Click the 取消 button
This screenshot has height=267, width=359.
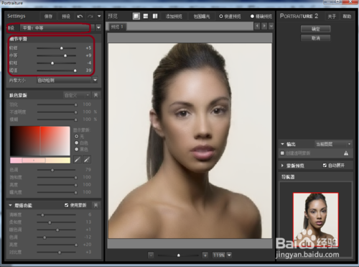[x=316, y=38]
